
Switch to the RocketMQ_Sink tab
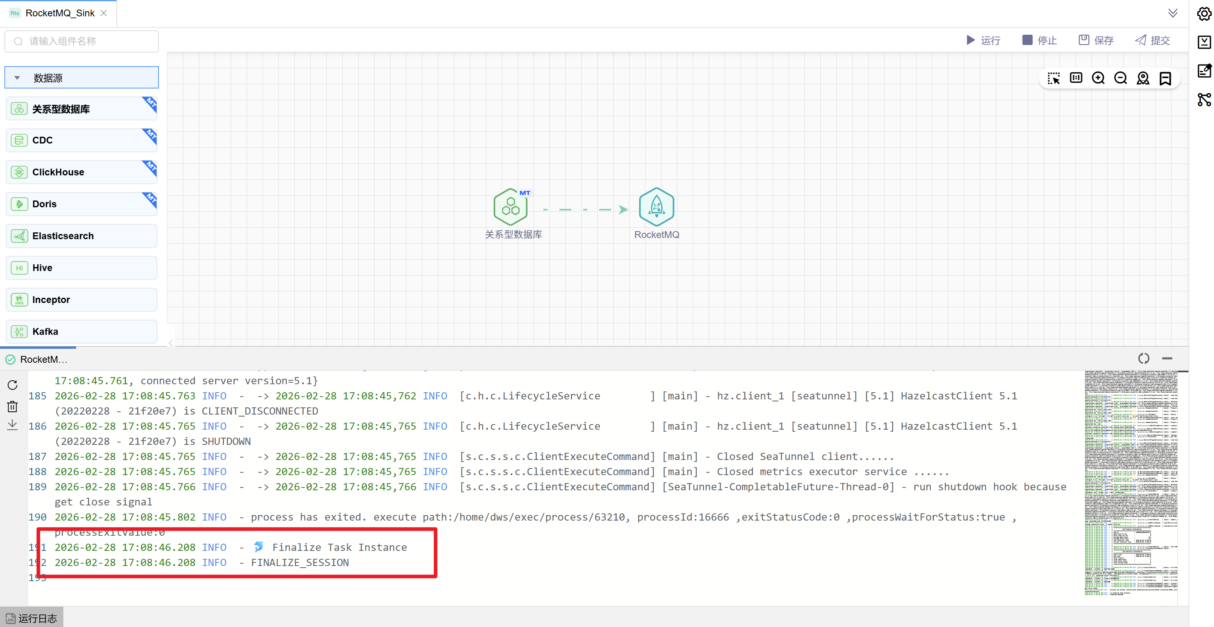(59, 13)
